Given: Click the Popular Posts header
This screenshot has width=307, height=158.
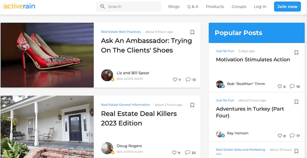Looking at the screenshot, I should pos(257,33).
